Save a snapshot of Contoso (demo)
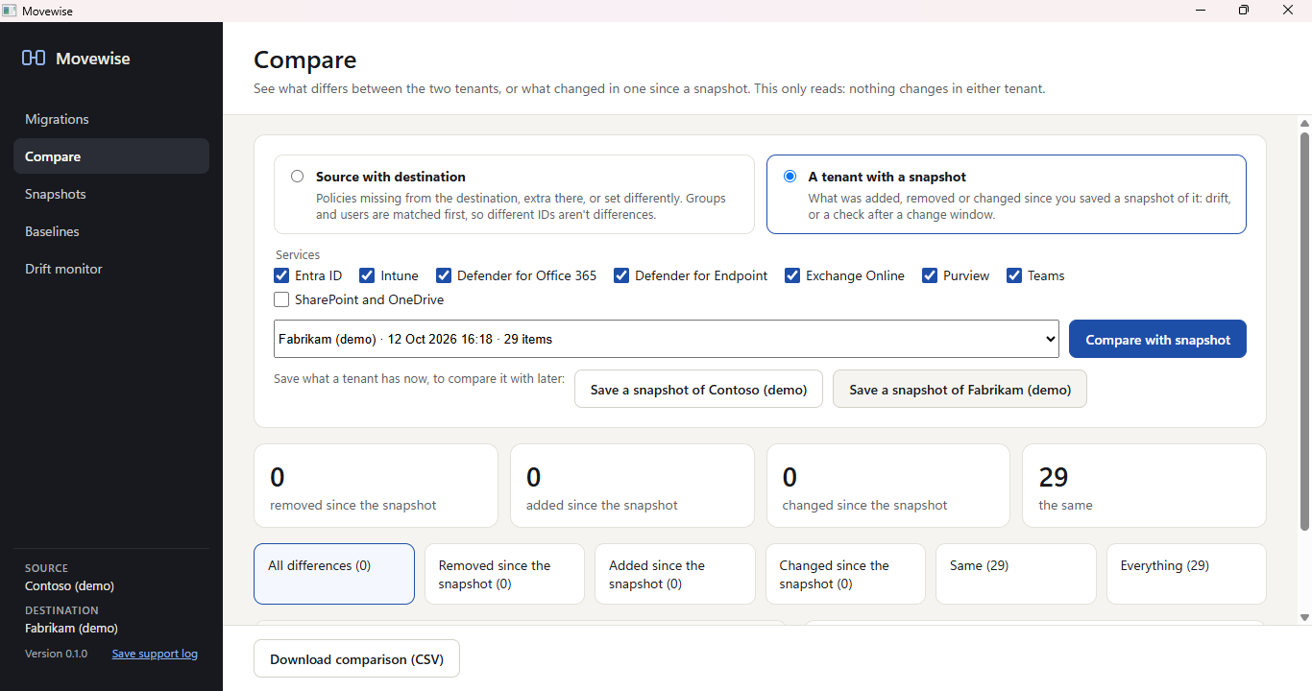 tap(698, 389)
